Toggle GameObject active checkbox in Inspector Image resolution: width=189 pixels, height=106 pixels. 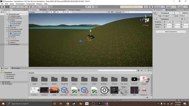159,13
